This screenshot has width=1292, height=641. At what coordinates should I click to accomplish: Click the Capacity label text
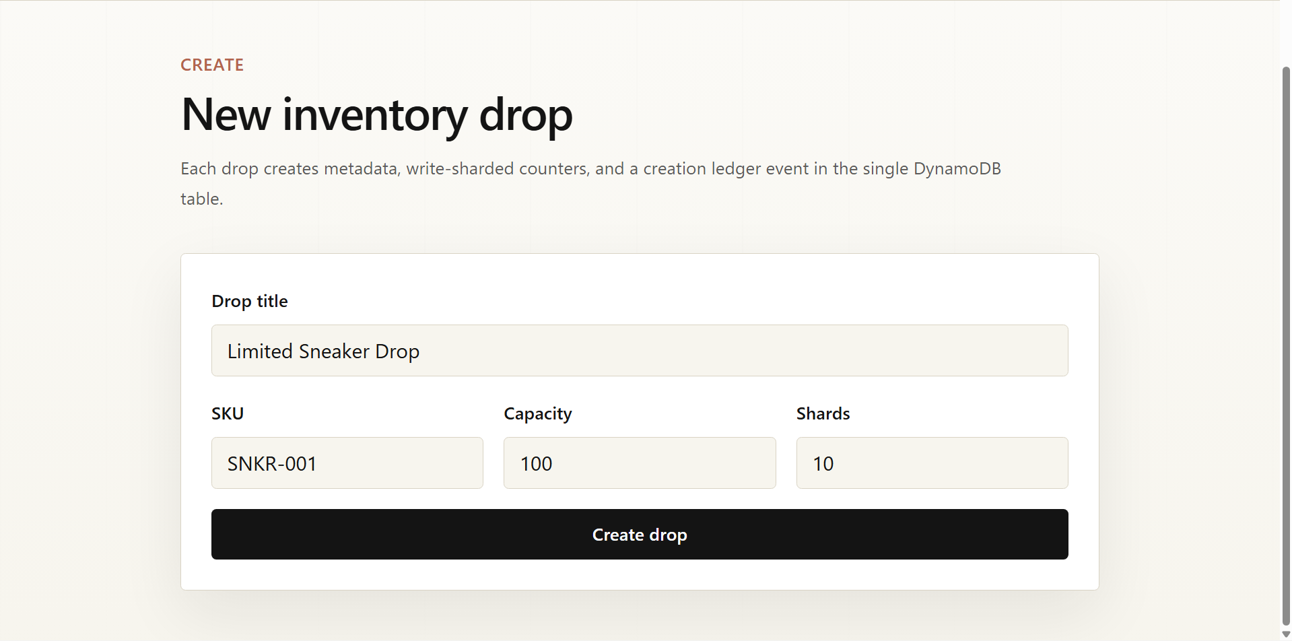(x=538, y=413)
